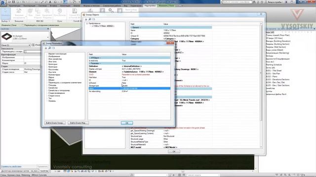The image size is (316, 177).
Task: Print preview icon in Snoop Objects toolbar
Action: [x=90, y=19]
